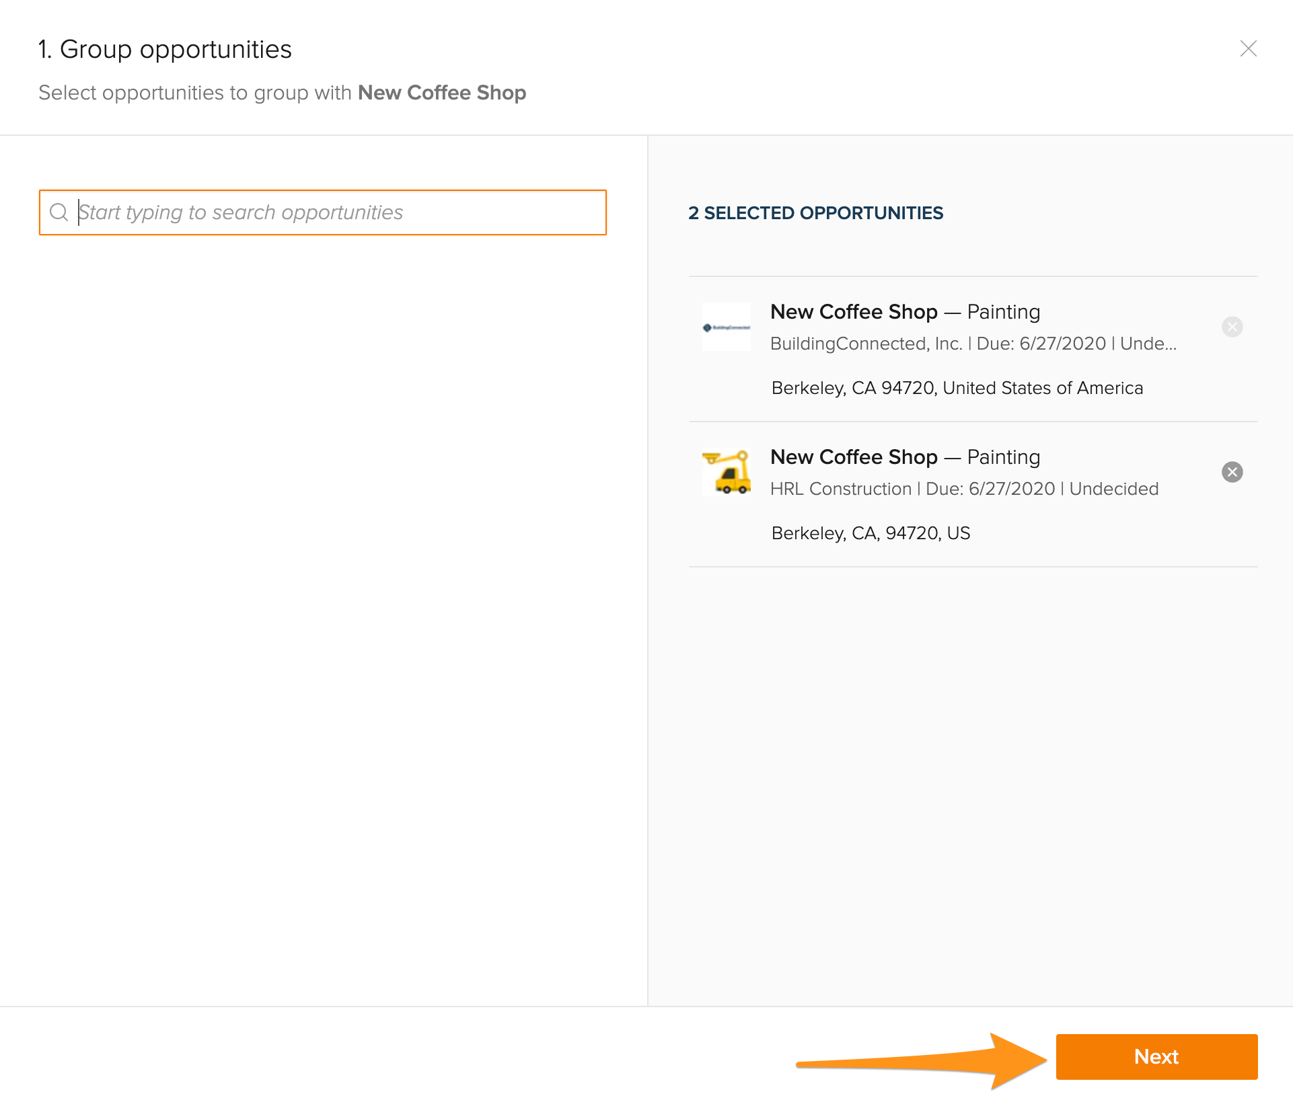Click the magnifying glass search icon
The image size is (1293, 1104).
coord(59,212)
